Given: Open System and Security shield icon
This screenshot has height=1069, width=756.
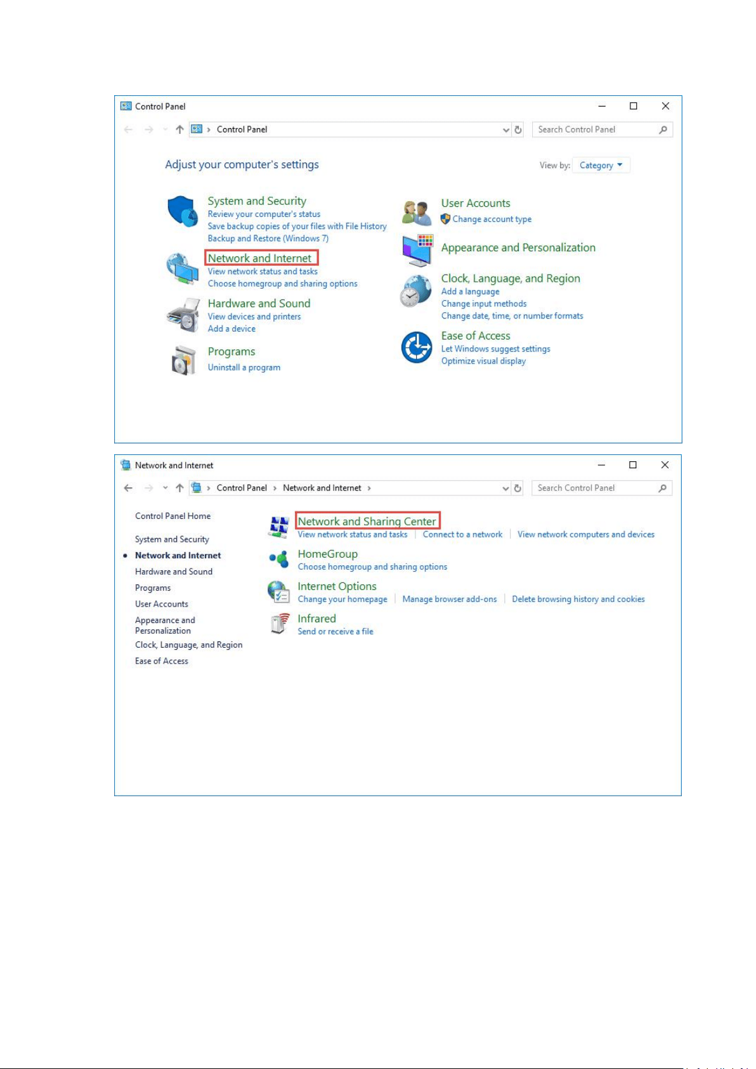Looking at the screenshot, I should click(183, 211).
